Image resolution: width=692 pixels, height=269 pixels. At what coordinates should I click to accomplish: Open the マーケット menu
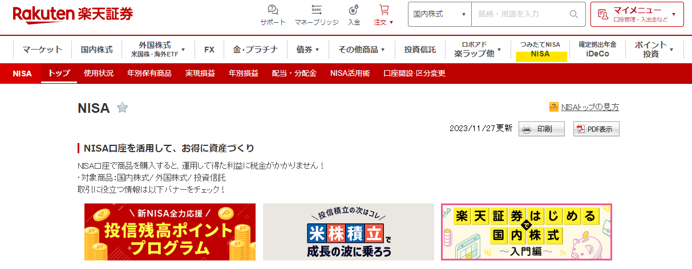[43, 50]
